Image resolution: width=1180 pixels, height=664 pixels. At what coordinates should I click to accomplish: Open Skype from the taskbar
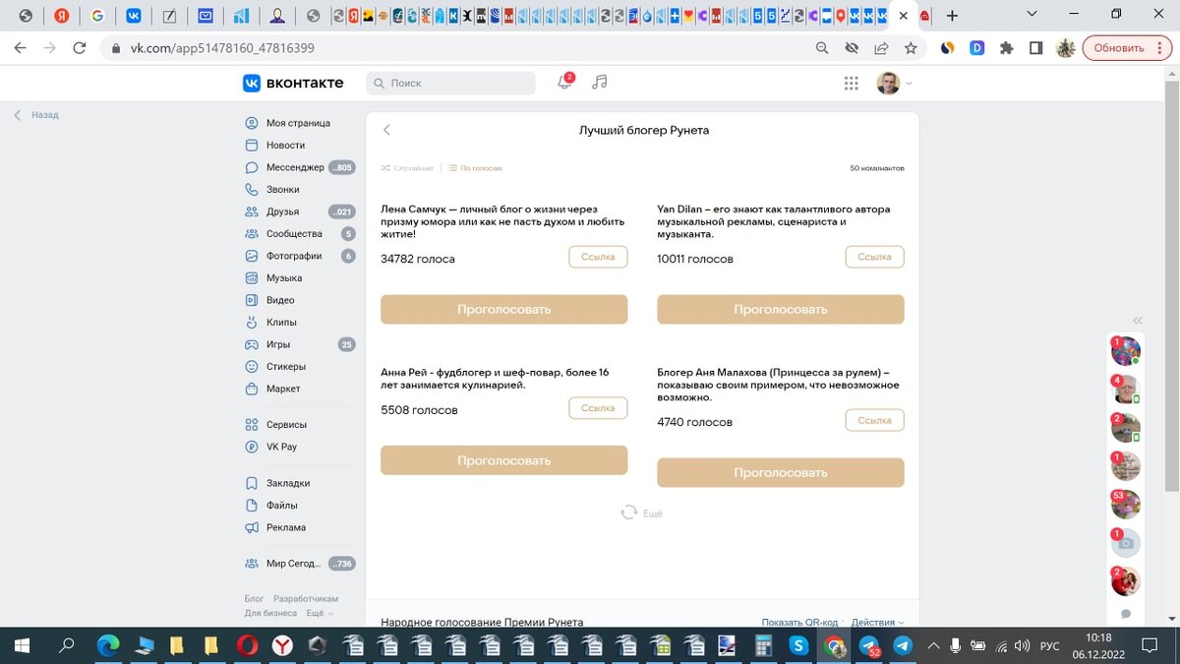pos(798,646)
